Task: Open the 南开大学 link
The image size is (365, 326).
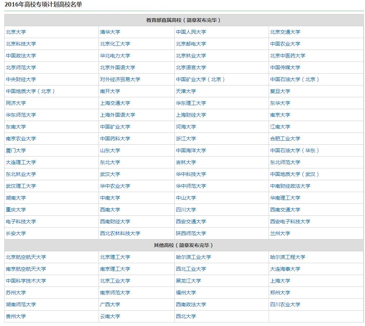Action: coord(110,91)
